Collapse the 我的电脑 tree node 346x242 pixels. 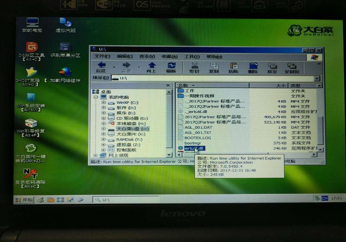point(96,97)
